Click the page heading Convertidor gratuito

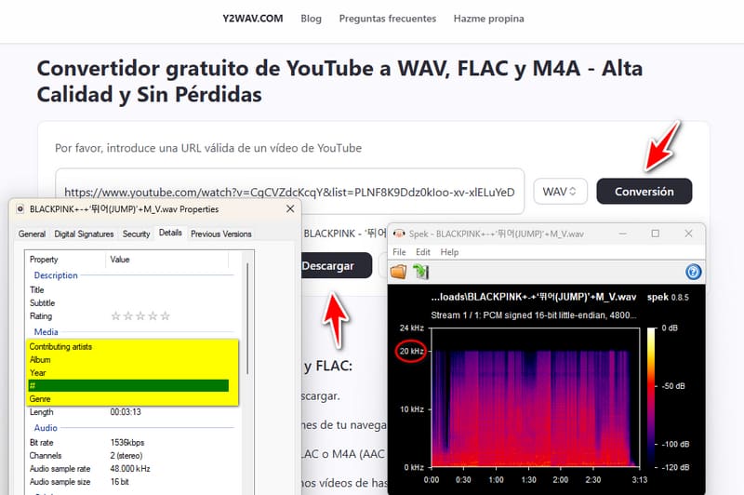point(339,81)
